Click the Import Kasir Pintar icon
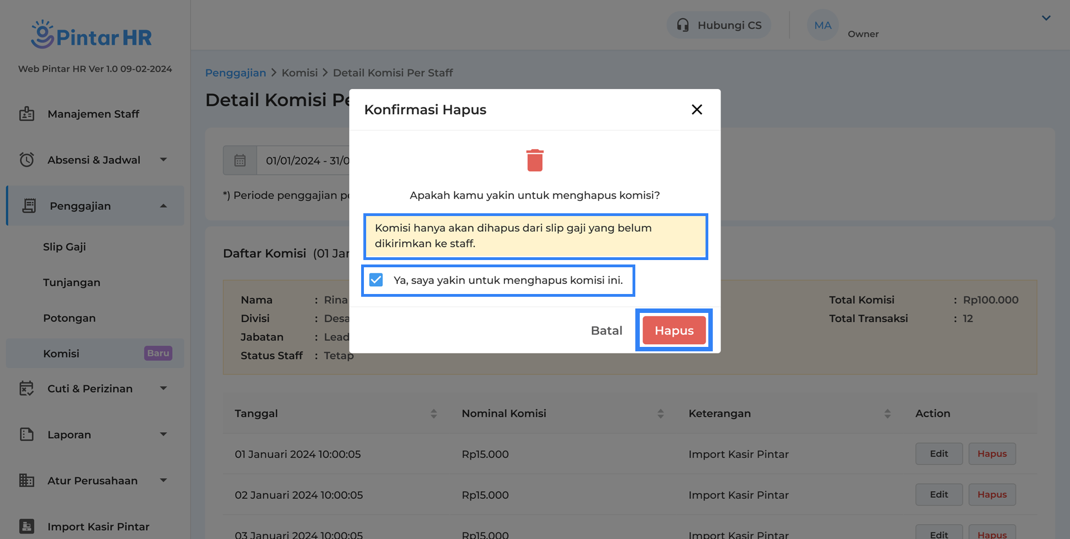Image resolution: width=1070 pixels, height=539 pixels. point(27,526)
